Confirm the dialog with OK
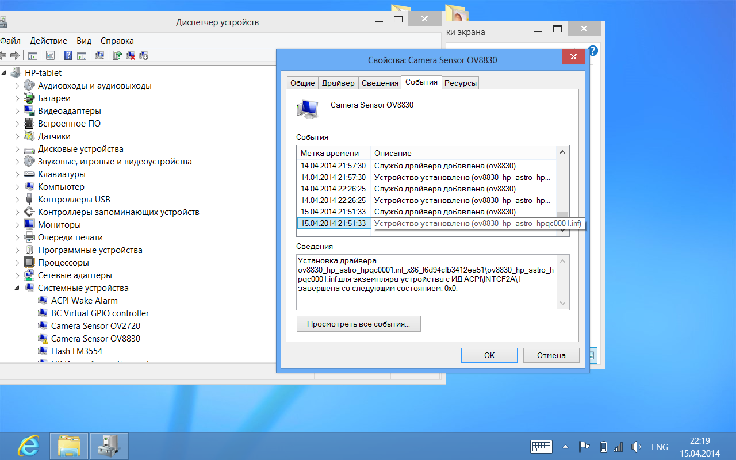The image size is (736, 460). click(489, 355)
